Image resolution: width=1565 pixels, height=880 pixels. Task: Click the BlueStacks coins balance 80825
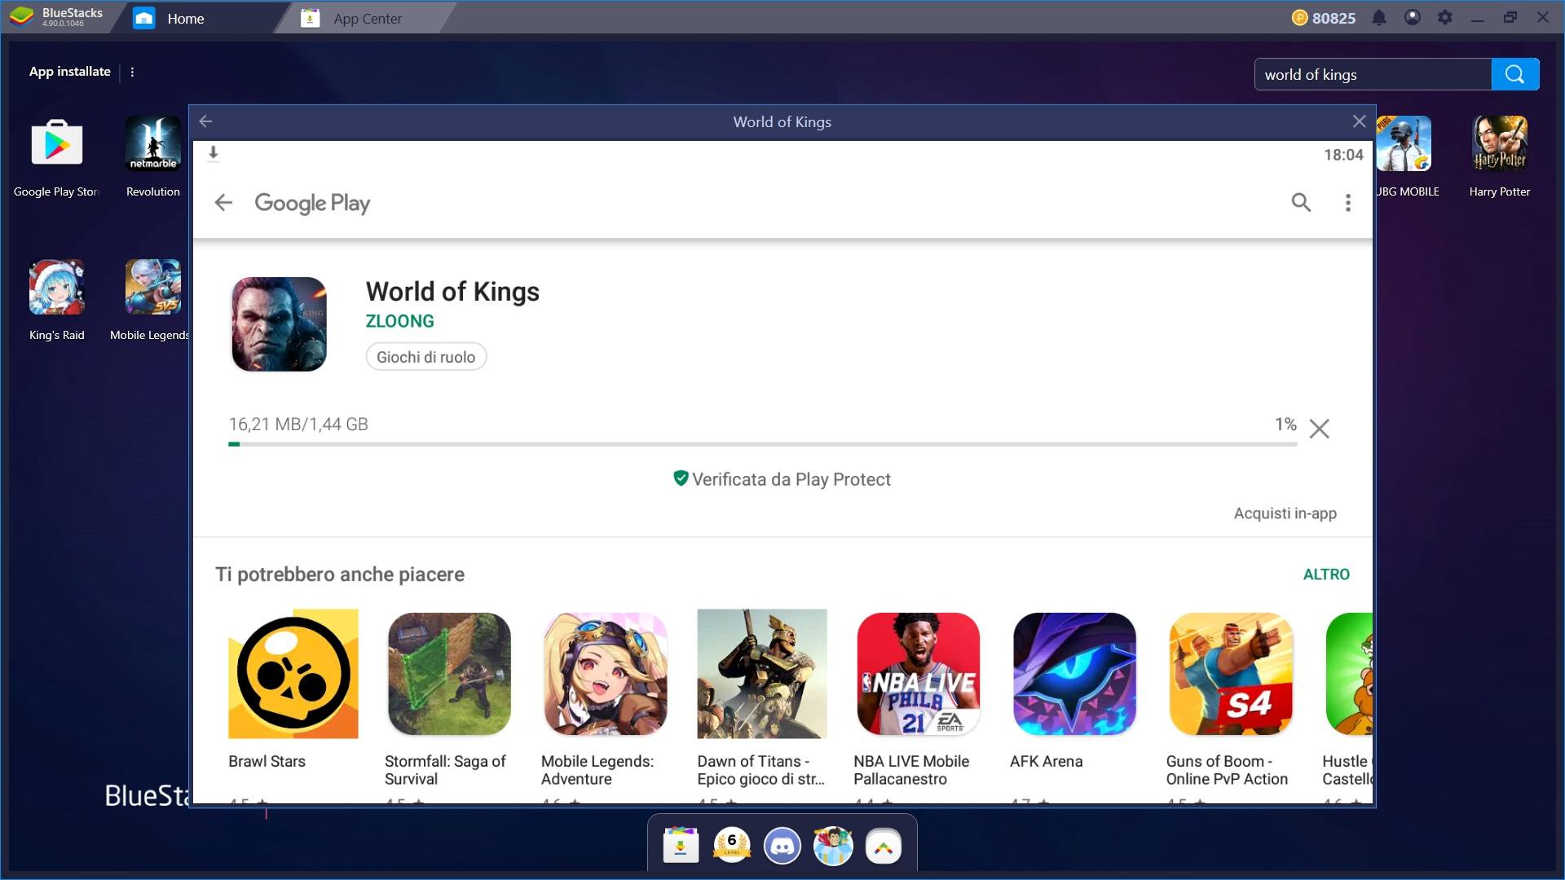[1324, 18]
